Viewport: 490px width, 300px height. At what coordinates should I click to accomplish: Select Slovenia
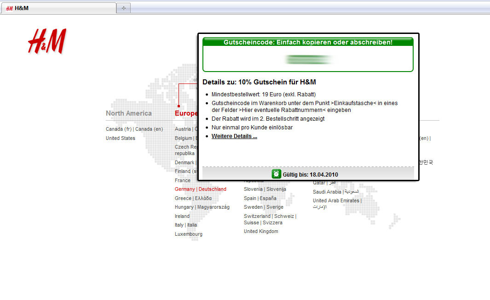[253, 189]
